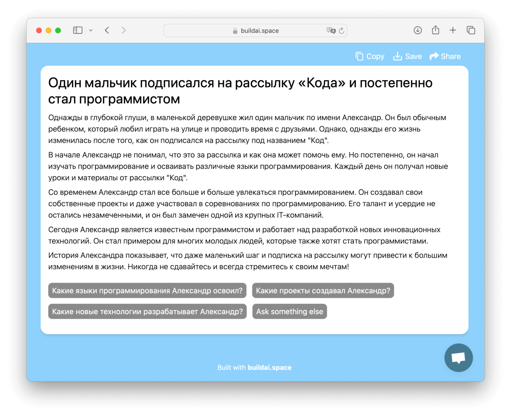The image size is (511, 417).
Task: Open the chat bubble widget
Action: point(458,358)
